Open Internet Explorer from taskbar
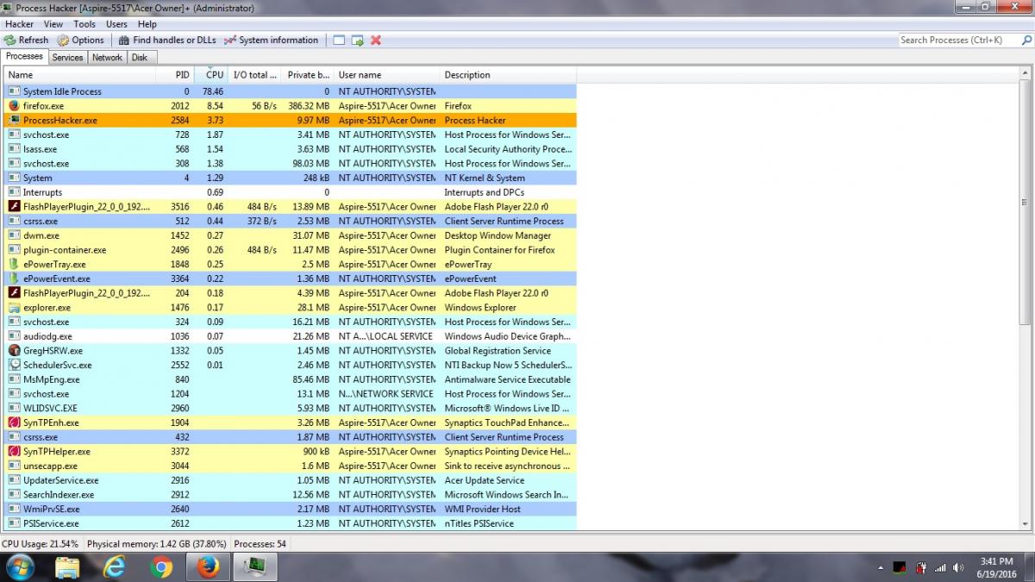Viewport: 1035px width, 582px height. [114, 567]
